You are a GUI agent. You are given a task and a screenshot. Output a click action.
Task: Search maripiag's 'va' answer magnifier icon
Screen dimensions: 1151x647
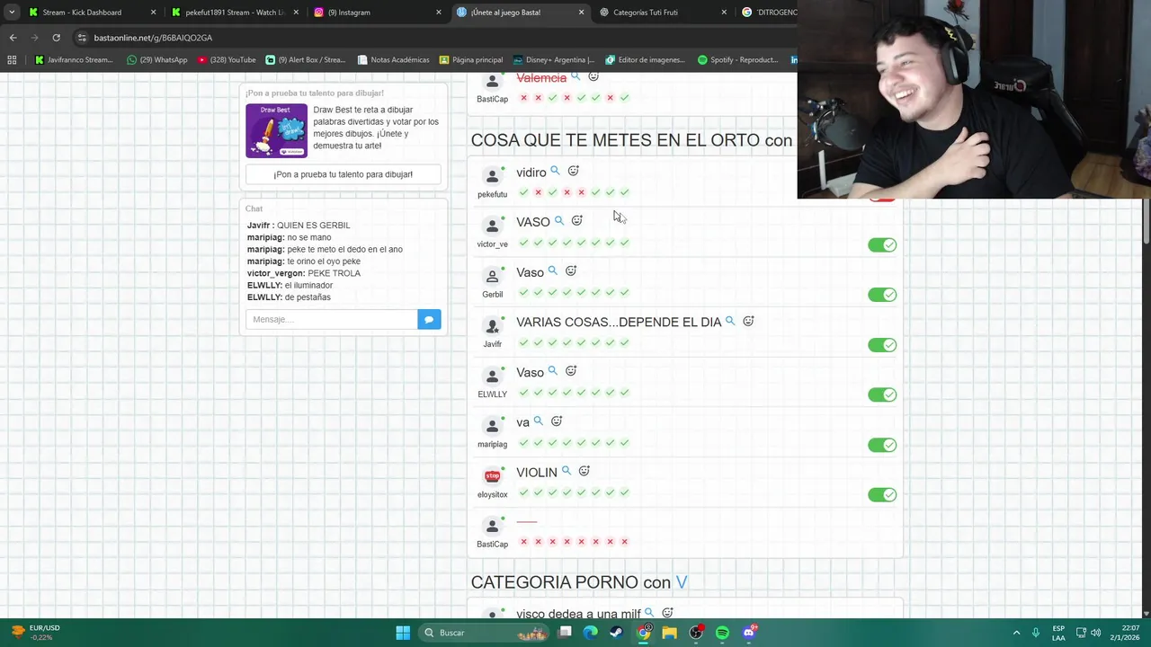pos(538,421)
